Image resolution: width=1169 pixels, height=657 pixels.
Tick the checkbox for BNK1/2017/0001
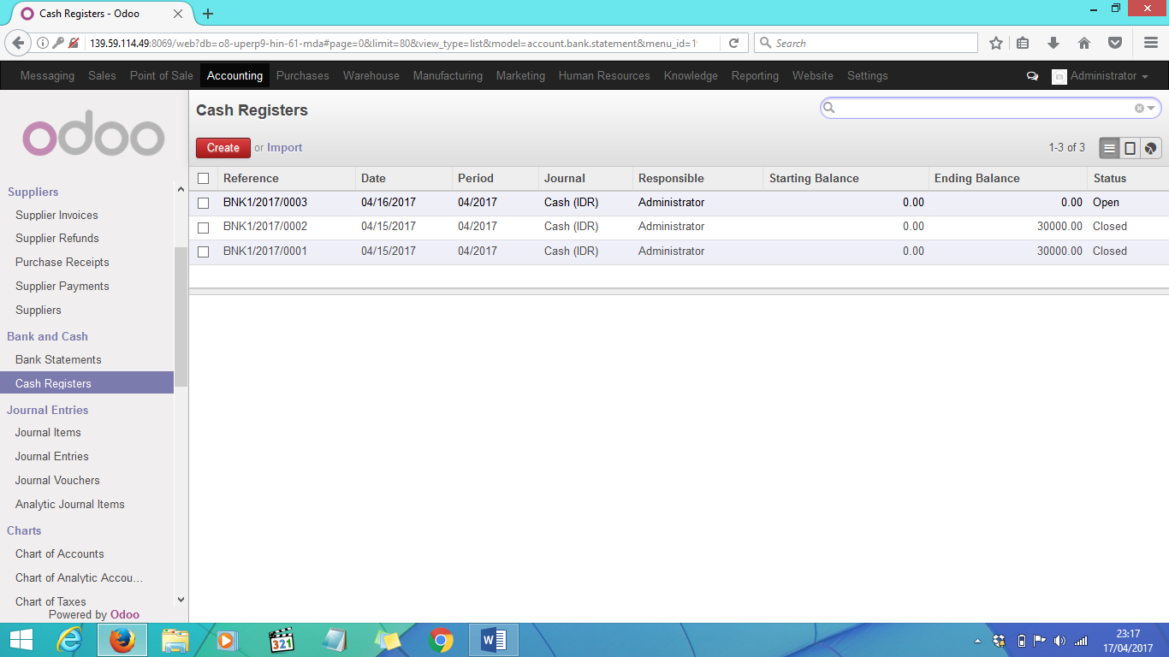203,252
